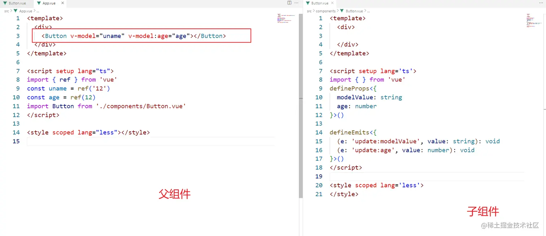The height and width of the screenshot is (236, 546).
Task: Click 'v-model="uname"' in App.vue
Action: (x=97, y=36)
